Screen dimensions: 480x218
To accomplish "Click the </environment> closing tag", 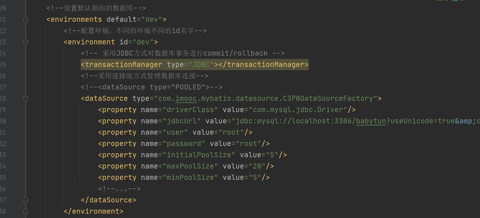I will click(93, 211).
